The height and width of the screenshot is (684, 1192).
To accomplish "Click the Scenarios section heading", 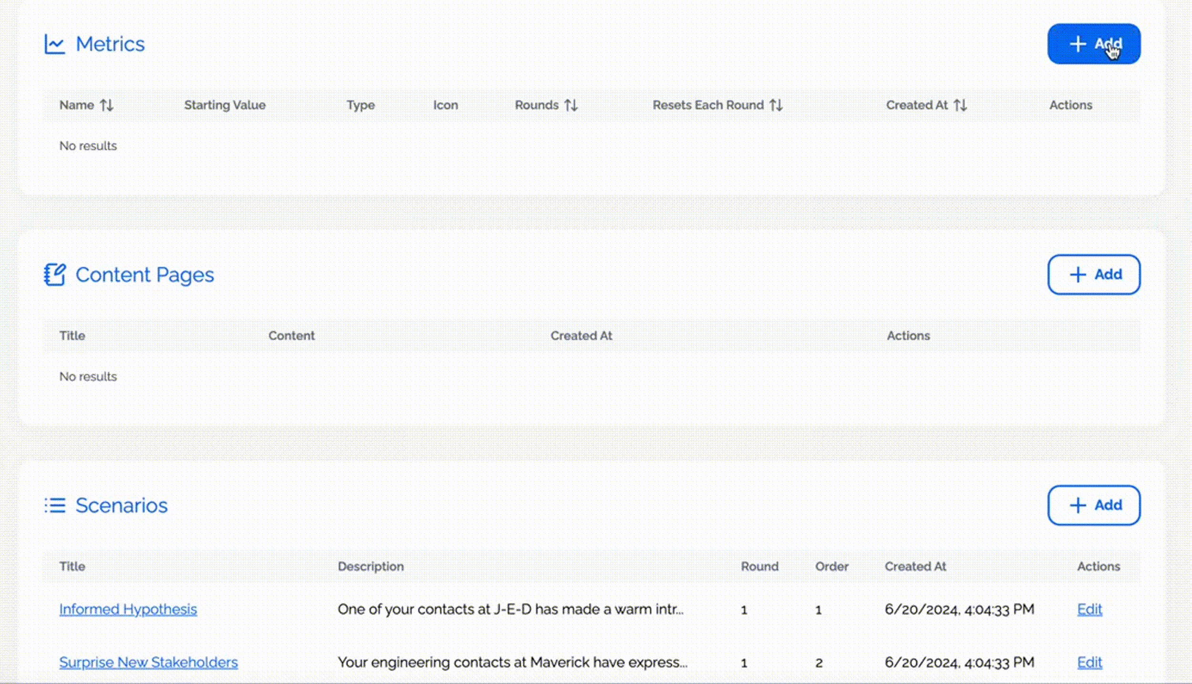I will (x=122, y=505).
